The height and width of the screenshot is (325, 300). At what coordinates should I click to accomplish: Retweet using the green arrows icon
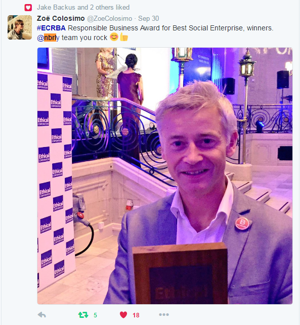[x=83, y=315]
